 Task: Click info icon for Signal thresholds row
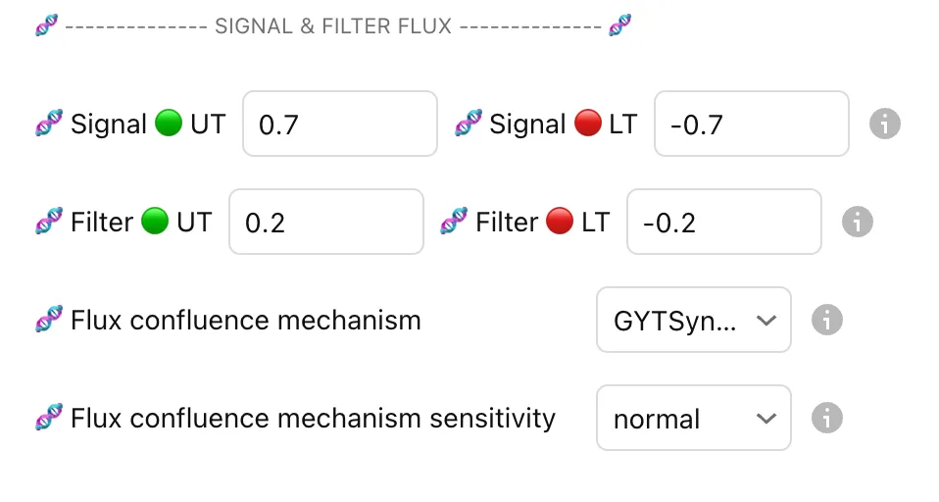884,124
